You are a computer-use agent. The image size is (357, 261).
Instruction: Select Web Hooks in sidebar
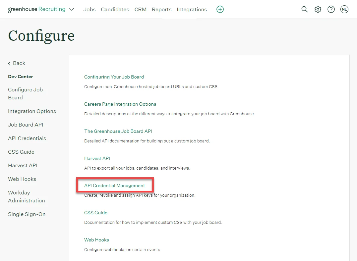point(22,179)
